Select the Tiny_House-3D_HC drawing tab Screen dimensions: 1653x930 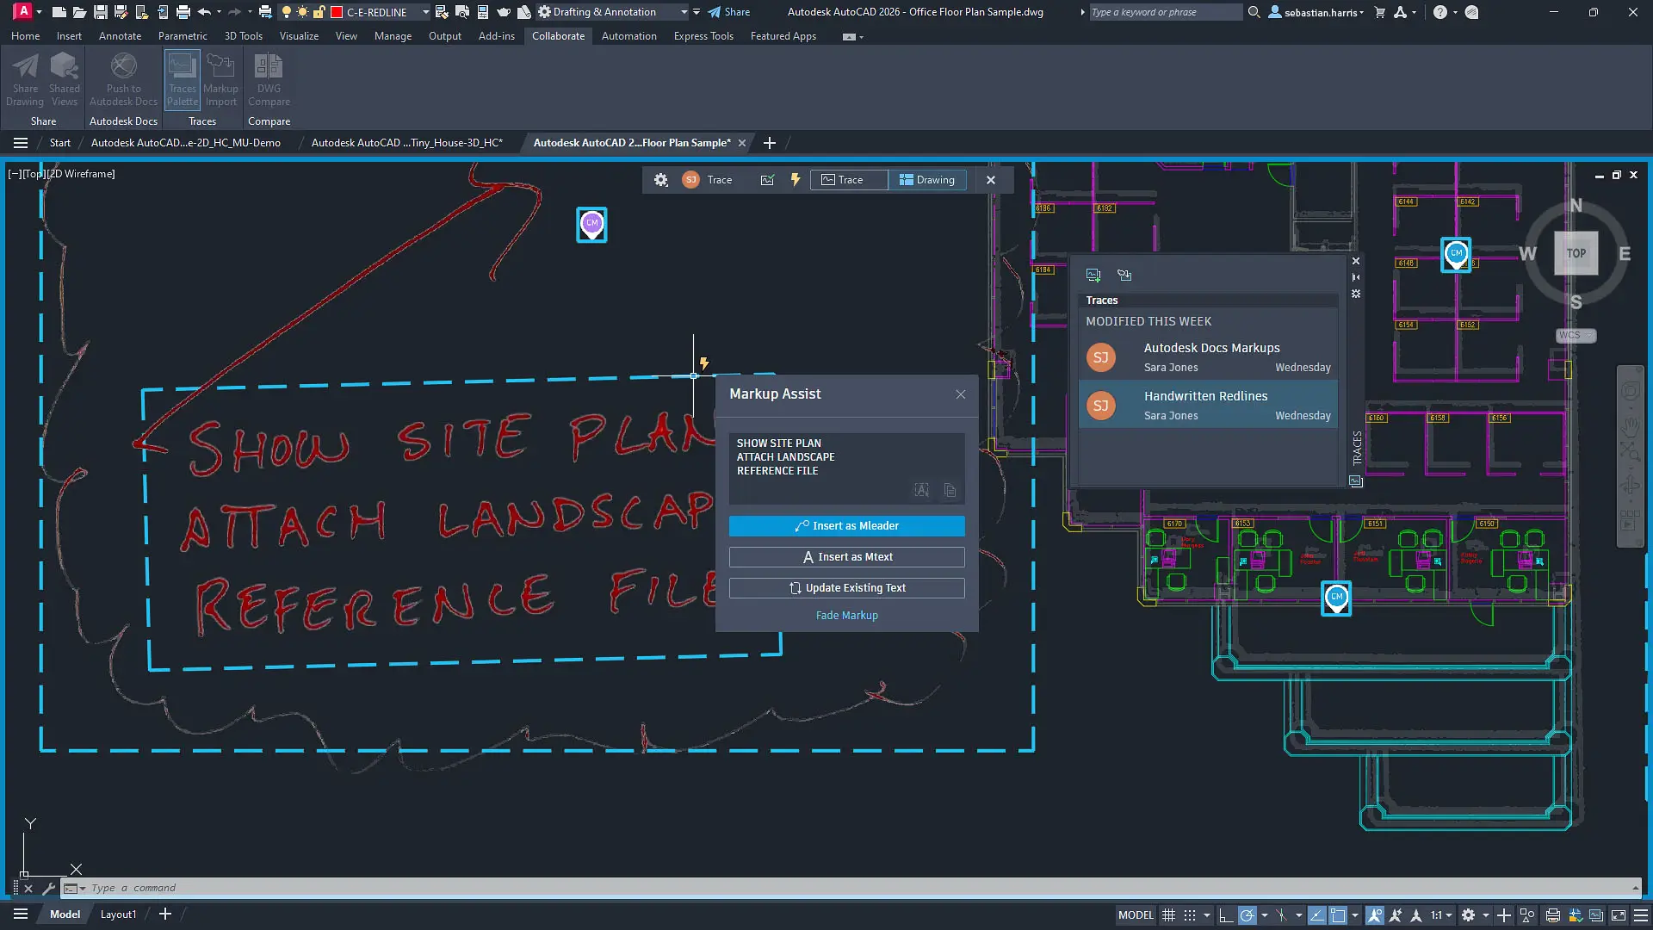408,142
